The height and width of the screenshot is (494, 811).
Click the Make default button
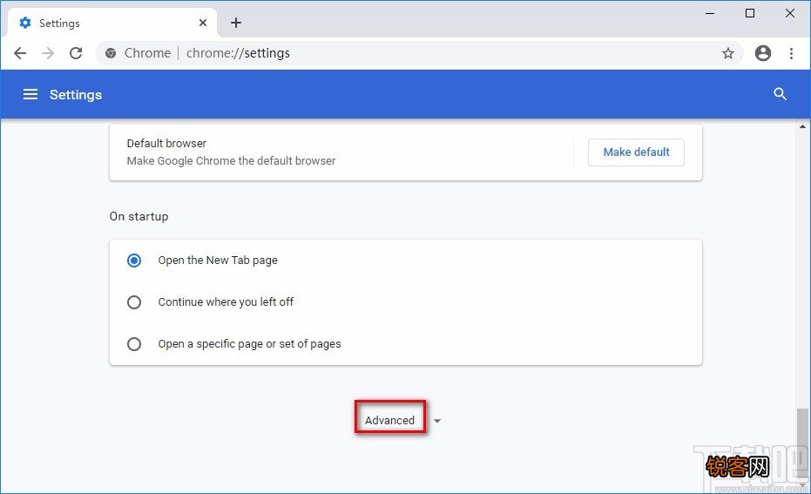636,152
